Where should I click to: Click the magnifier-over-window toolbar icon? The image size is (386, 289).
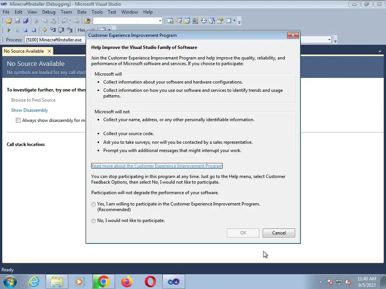click(178, 21)
